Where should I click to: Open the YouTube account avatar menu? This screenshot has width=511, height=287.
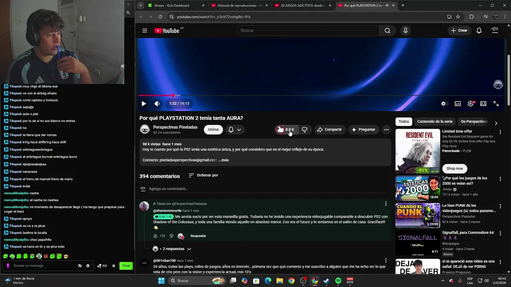(x=495, y=30)
